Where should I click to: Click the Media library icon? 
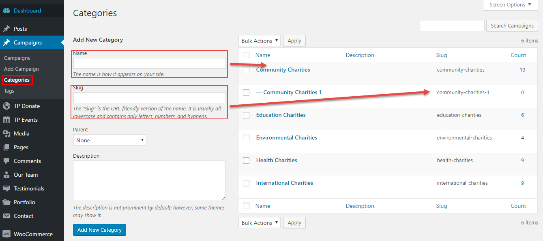coord(6,133)
